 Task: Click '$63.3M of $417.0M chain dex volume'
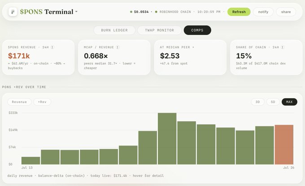click(x=261, y=66)
